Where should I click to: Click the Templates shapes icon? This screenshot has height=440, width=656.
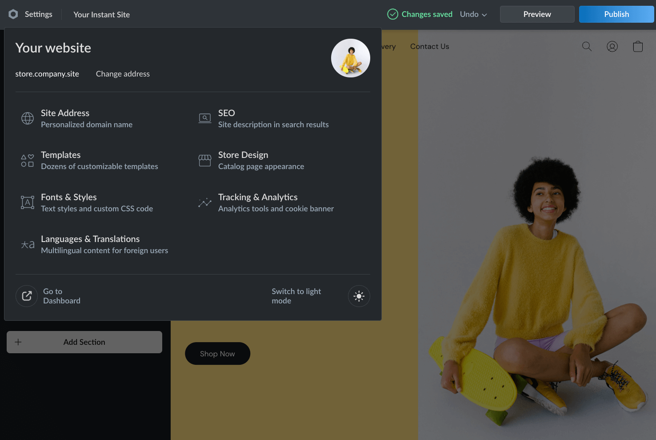(27, 160)
